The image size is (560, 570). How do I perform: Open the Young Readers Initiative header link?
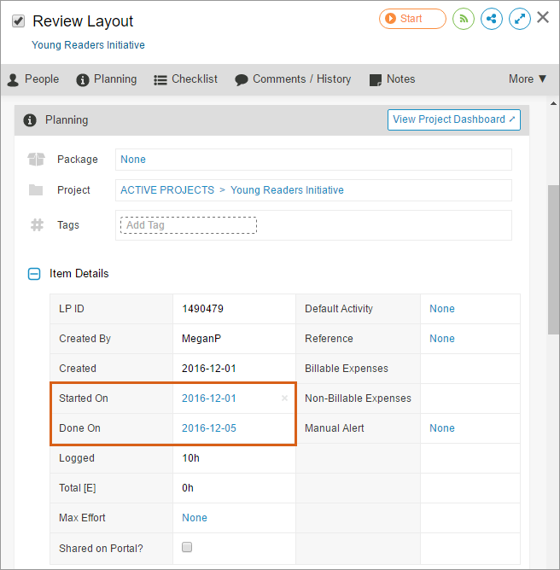click(x=88, y=45)
